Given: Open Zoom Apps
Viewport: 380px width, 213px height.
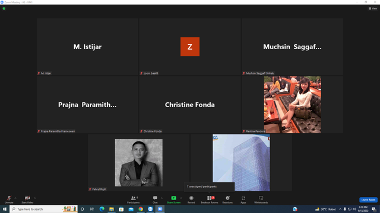Looking at the screenshot, I should (243, 199).
